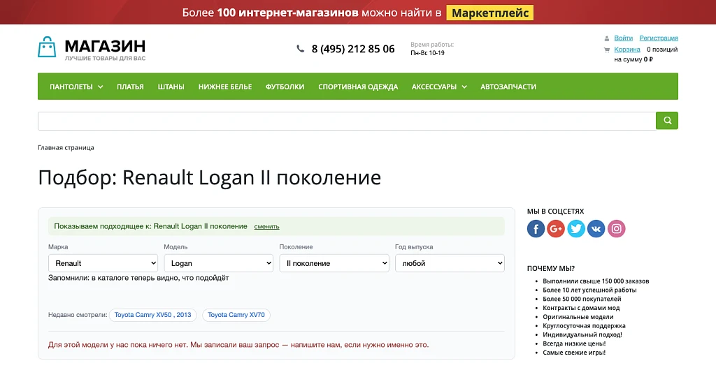Open the Instagram social icon

[616, 229]
